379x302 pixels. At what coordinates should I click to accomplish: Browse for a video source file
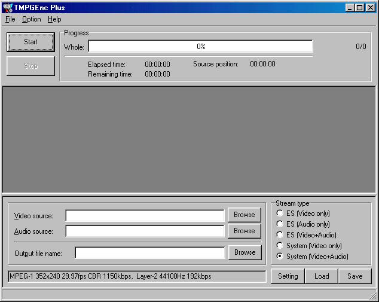coord(244,215)
